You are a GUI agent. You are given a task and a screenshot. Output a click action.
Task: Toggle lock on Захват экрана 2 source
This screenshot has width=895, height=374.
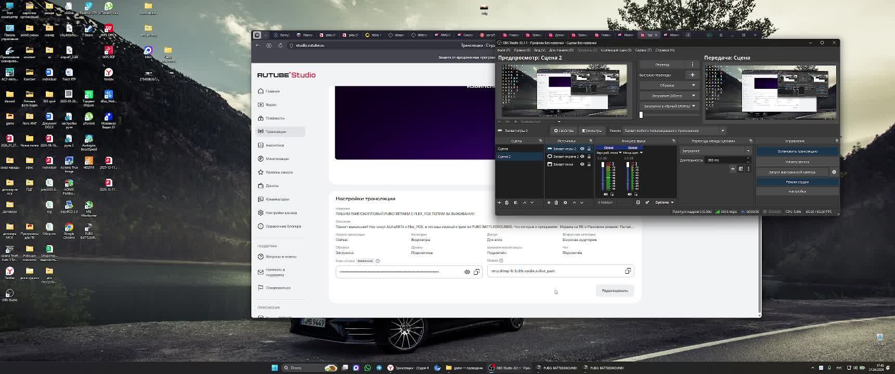coord(589,156)
